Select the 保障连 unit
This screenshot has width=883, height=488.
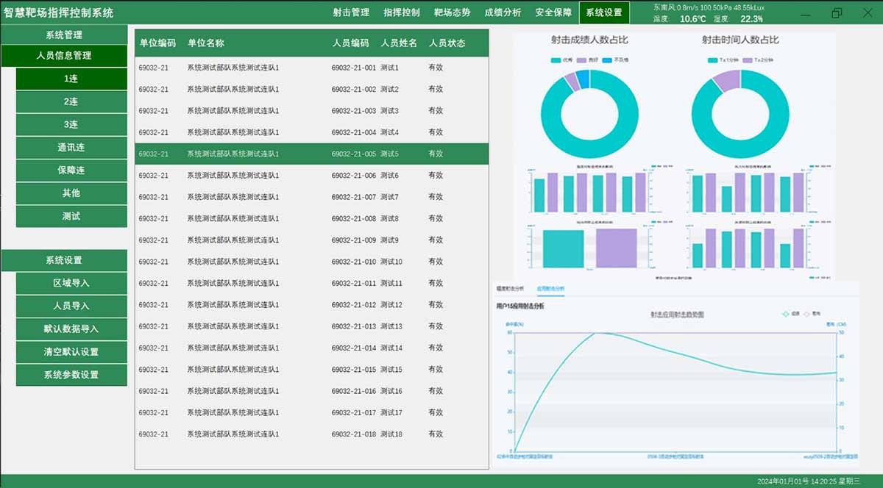71,170
